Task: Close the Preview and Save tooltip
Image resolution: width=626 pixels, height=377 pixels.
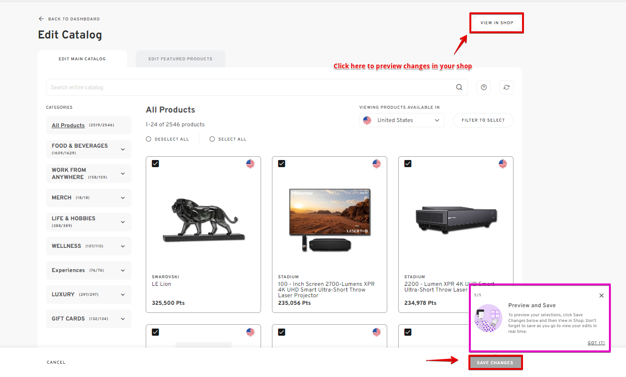Action: 601,295
